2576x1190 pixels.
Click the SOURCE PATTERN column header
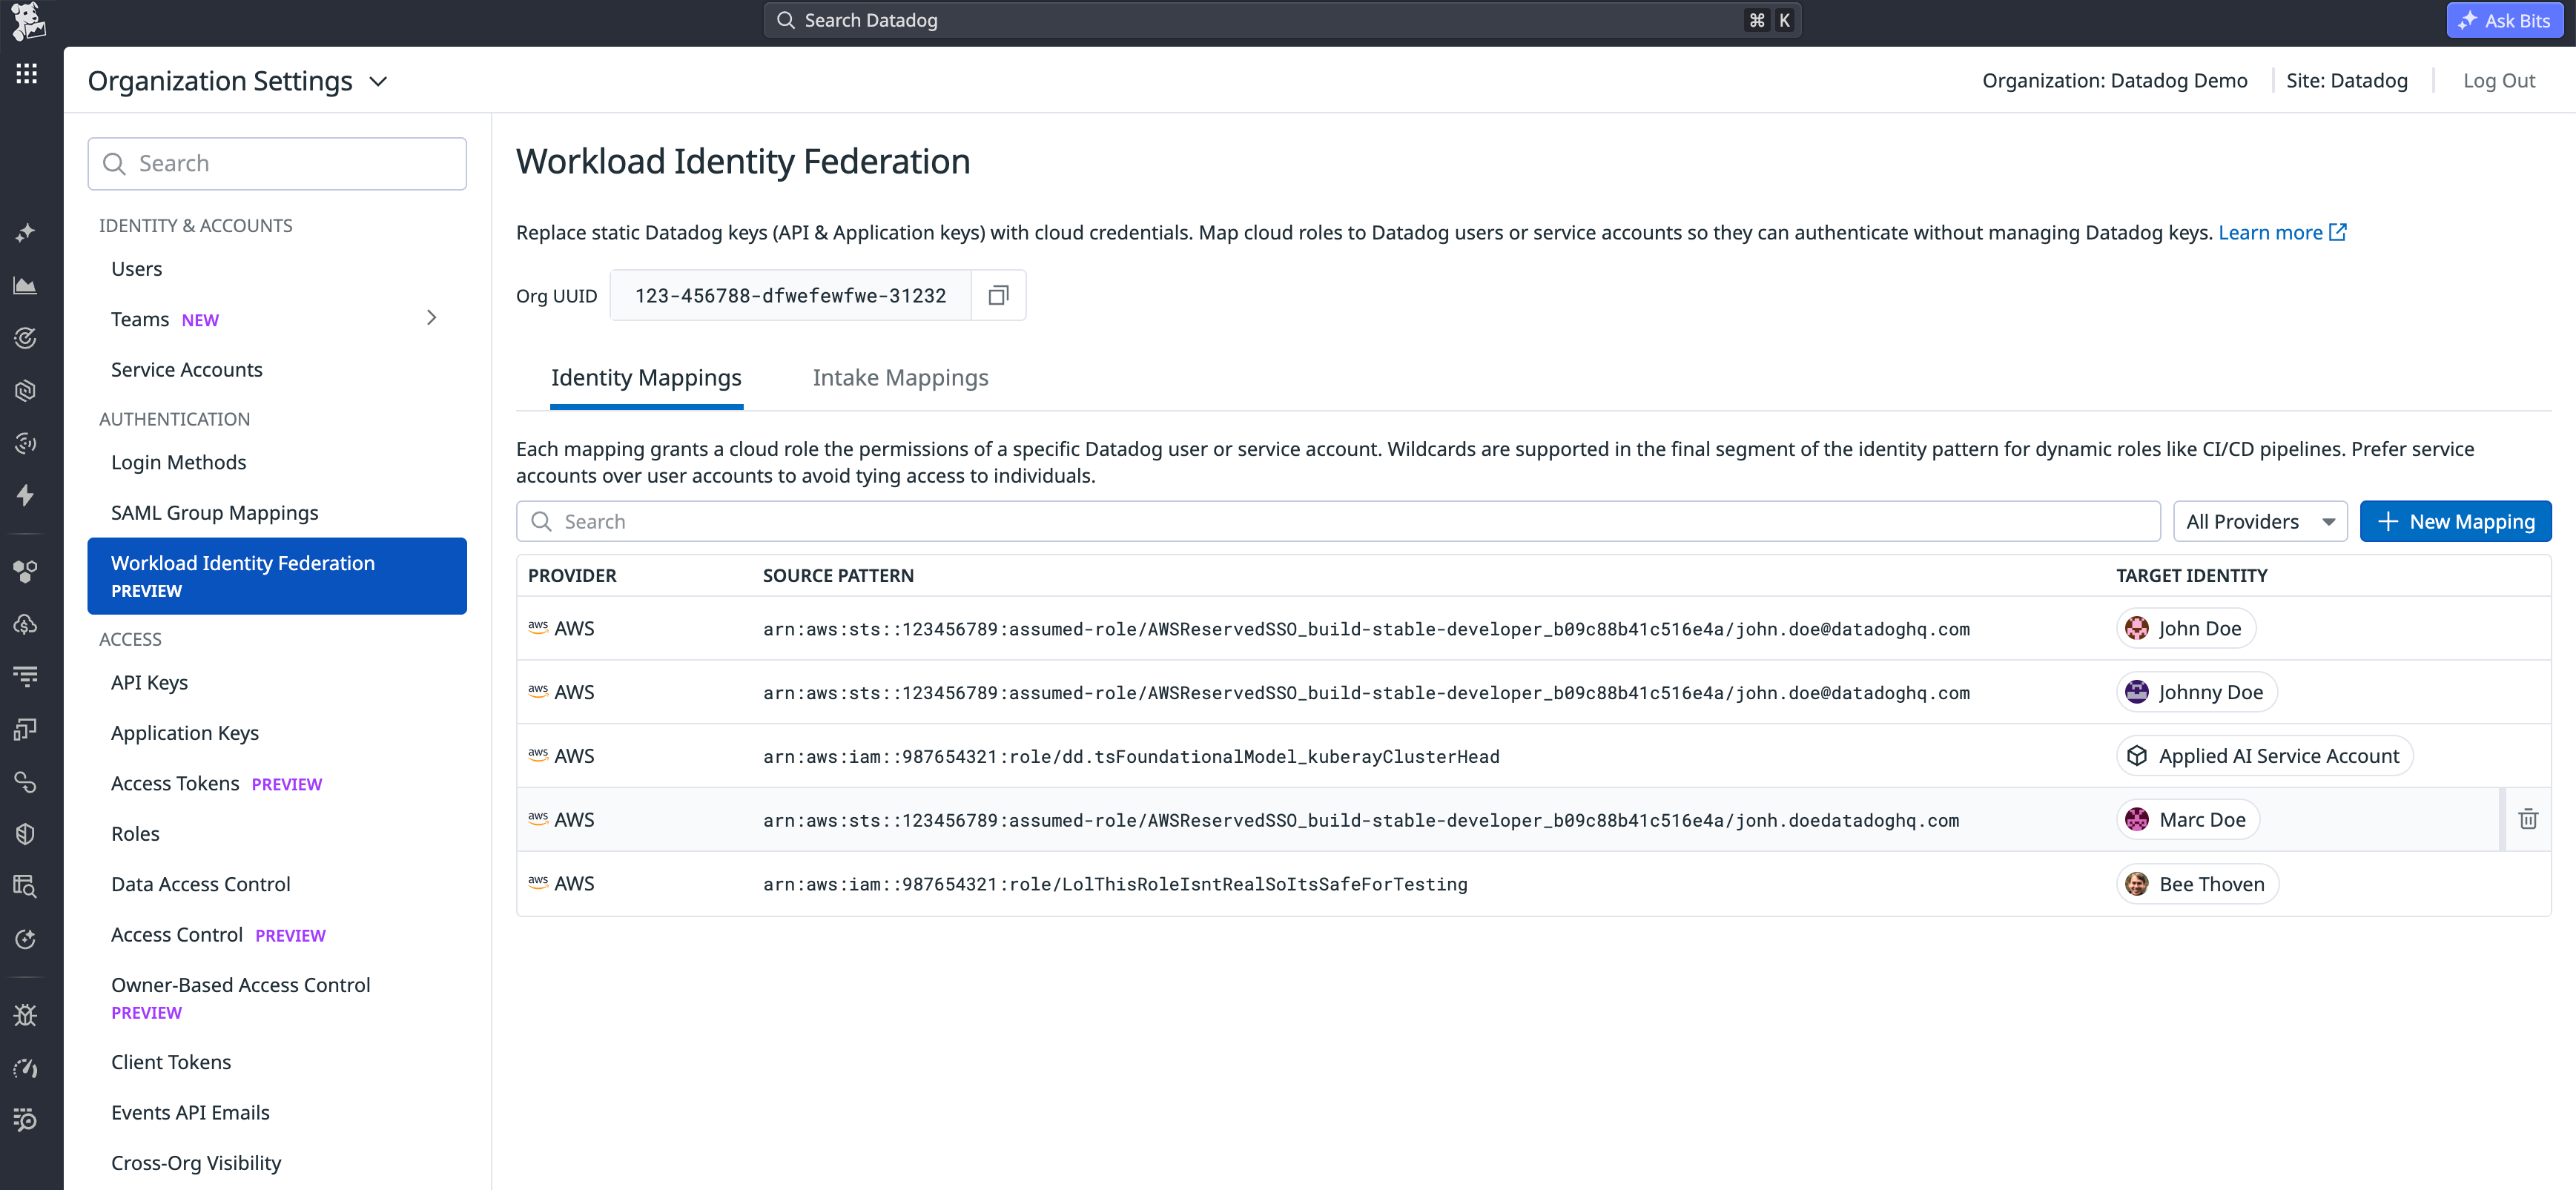point(838,575)
